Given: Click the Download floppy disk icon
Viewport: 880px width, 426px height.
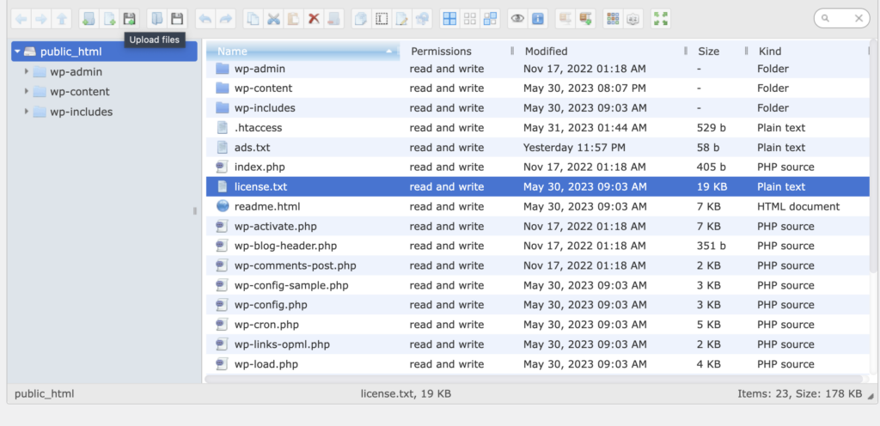Looking at the screenshot, I should pyautogui.click(x=177, y=19).
